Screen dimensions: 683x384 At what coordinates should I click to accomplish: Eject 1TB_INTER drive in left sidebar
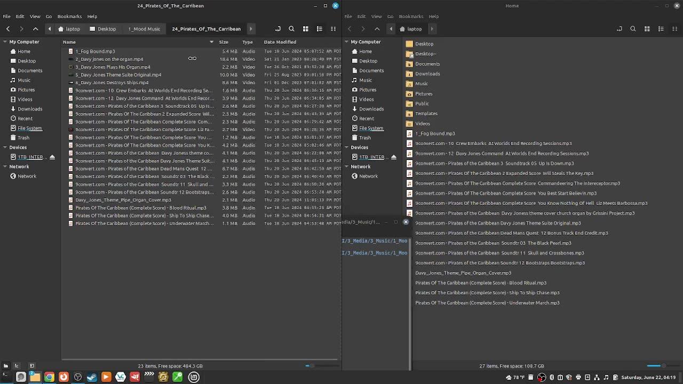52,157
